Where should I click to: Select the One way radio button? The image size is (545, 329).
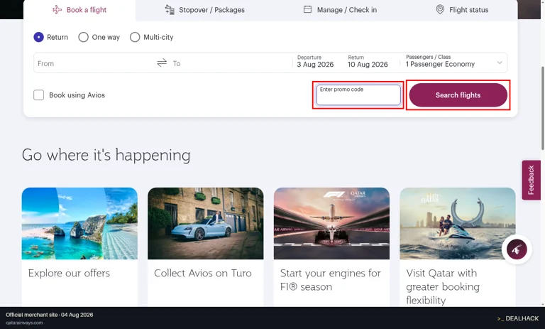click(x=84, y=37)
